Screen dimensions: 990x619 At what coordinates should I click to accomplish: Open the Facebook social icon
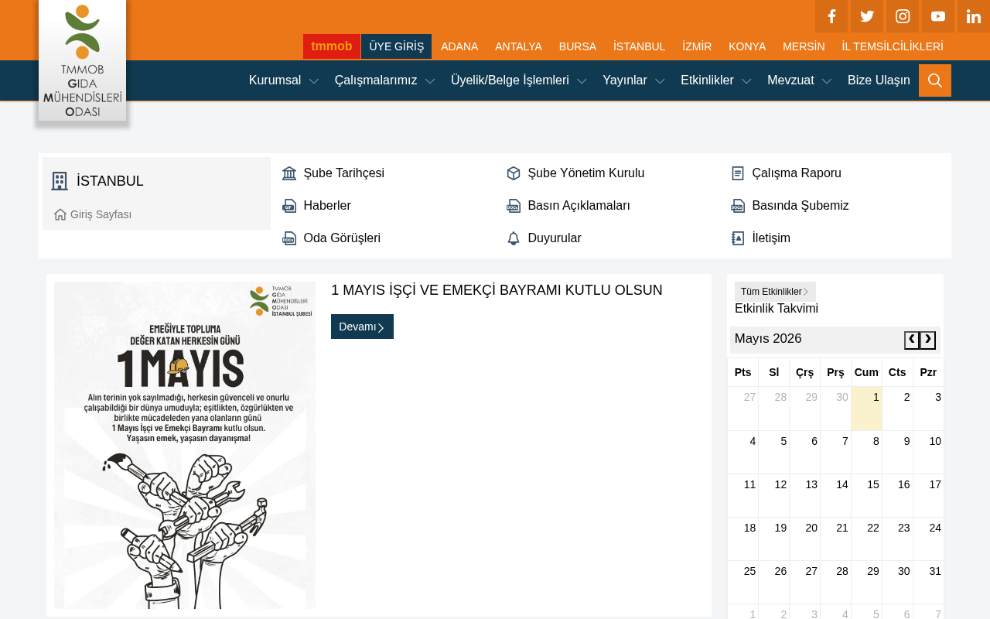click(x=831, y=16)
